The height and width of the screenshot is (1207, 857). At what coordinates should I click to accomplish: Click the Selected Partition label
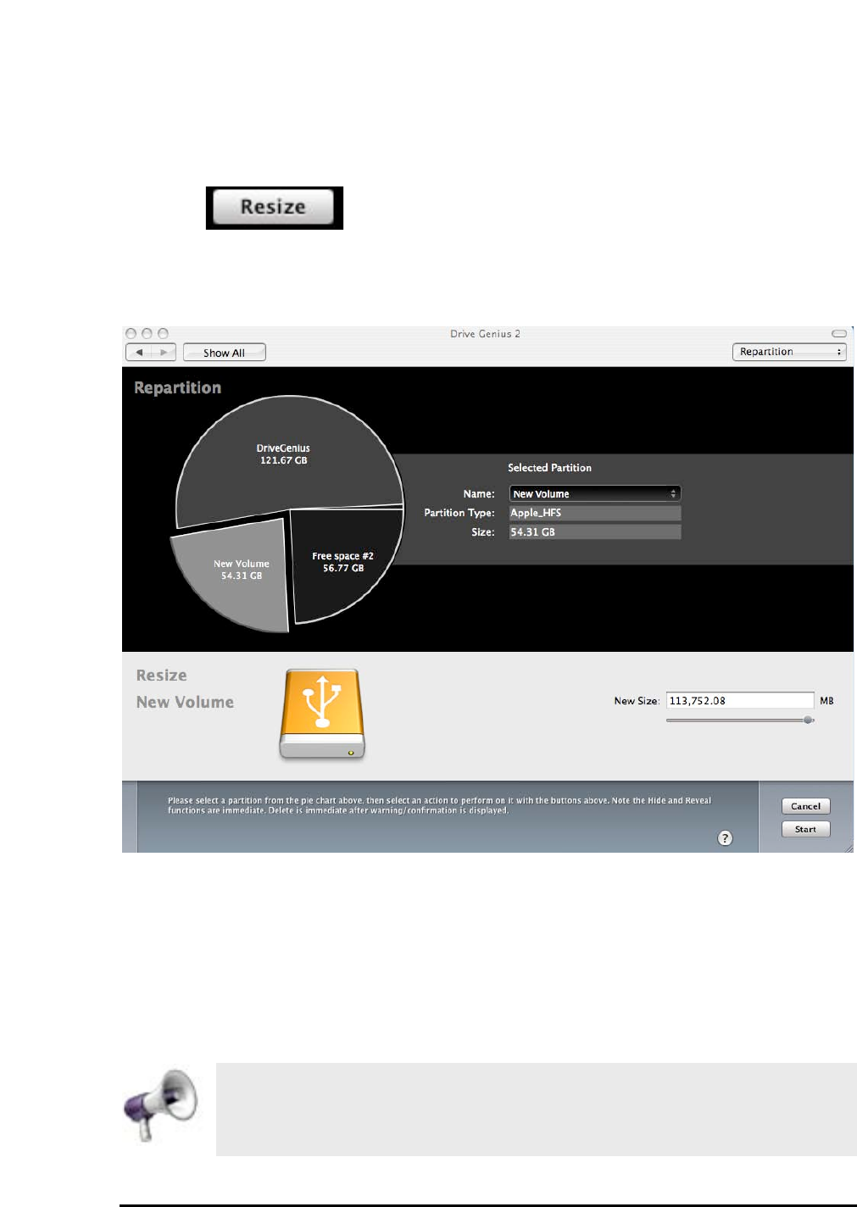coord(549,468)
